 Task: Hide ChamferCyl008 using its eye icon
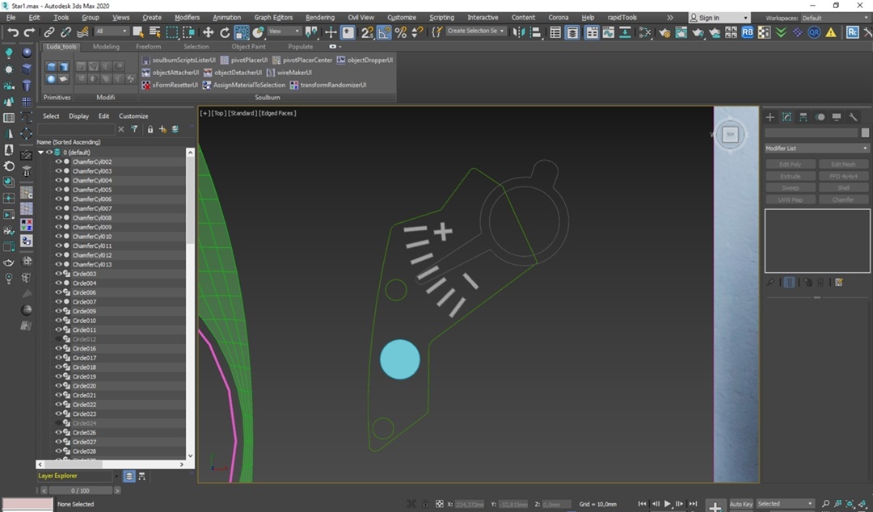click(x=58, y=217)
